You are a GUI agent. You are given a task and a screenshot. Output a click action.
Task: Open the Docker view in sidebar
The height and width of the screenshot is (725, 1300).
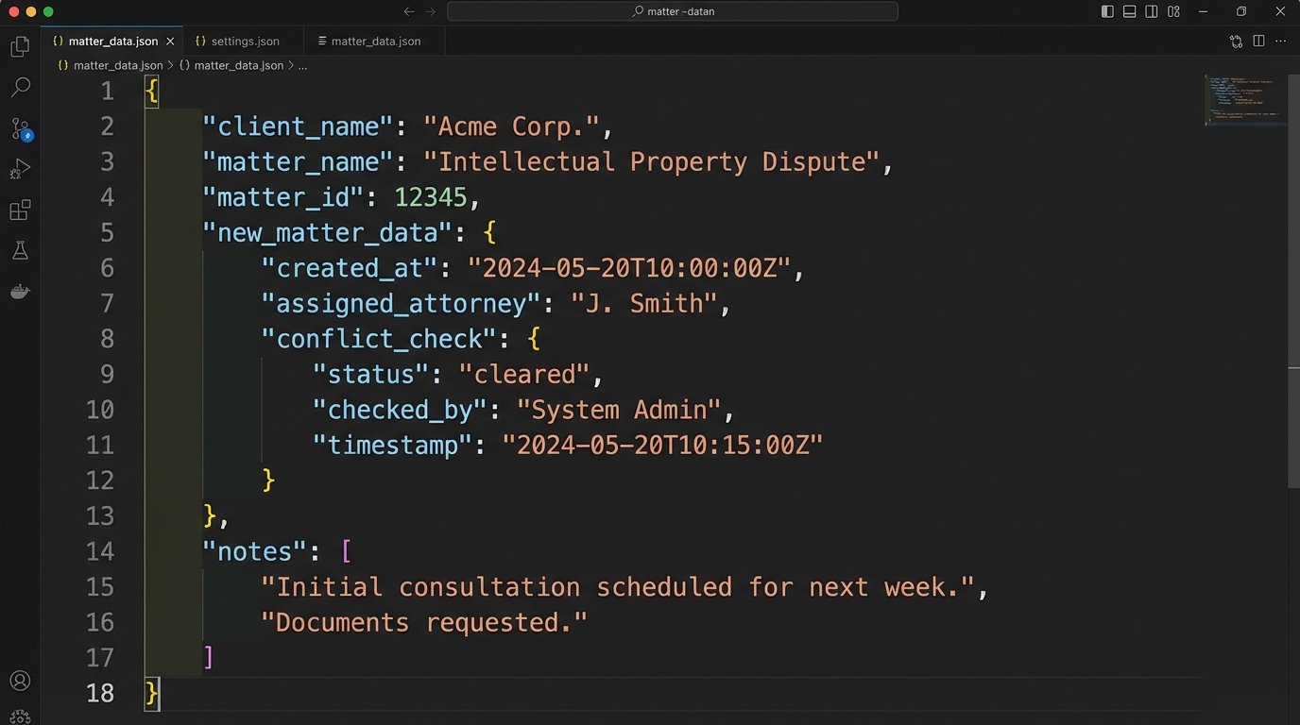(x=20, y=291)
